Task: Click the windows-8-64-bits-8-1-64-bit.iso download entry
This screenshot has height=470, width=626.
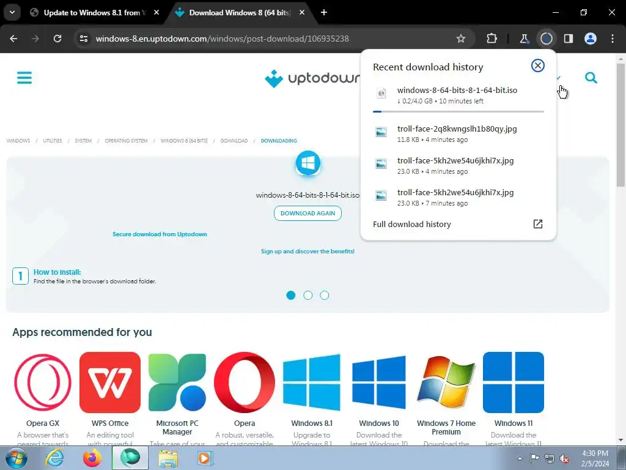Action: (458, 95)
